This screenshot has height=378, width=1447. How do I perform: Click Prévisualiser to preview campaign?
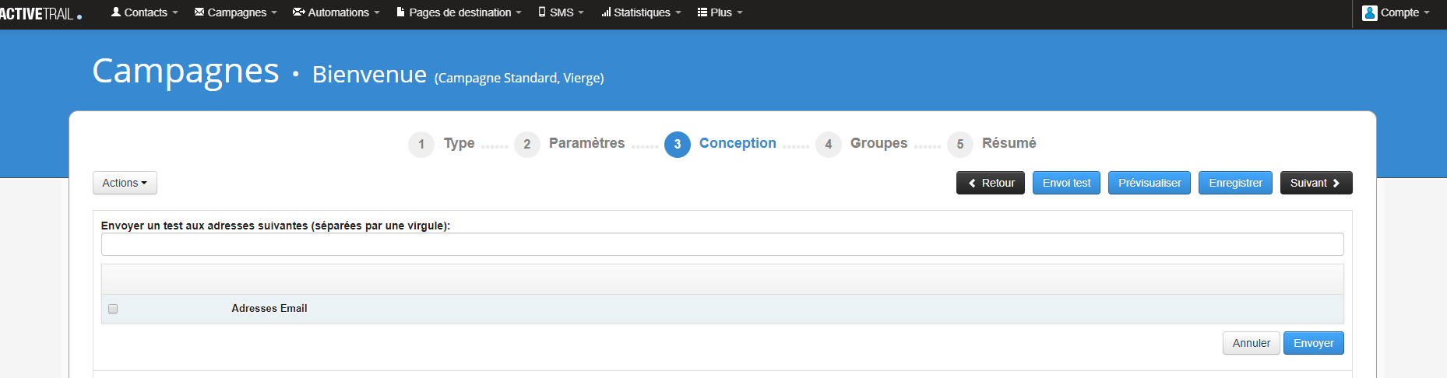point(1149,183)
